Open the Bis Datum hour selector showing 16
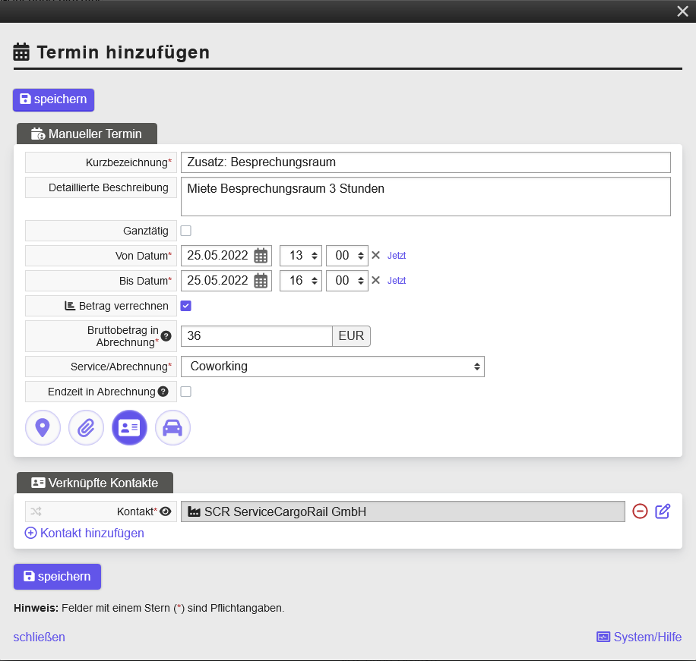Image resolution: width=696 pixels, height=661 pixels. pyautogui.click(x=300, y=281)
